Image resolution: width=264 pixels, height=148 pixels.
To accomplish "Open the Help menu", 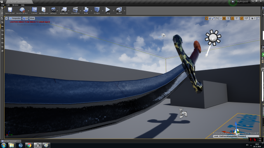I will click(23, 5).
